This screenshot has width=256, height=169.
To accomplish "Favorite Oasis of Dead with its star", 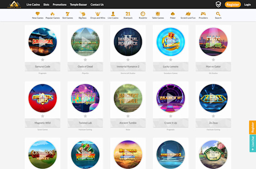I will click(x=85, y=60).
